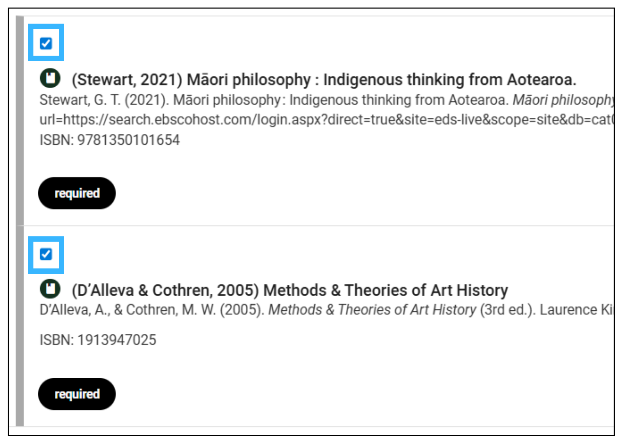The image size is (625, 445).
Task: Click italic Methods & Theories of Art History
Action: point(372,310)
